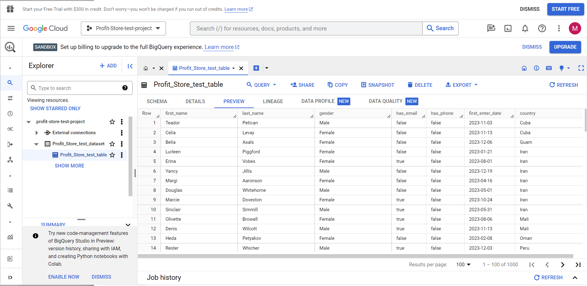Star the Profit_Store_test_dataset
Image resolution: width=587 pixels, height=286 pixels.
tap(112, 144)
